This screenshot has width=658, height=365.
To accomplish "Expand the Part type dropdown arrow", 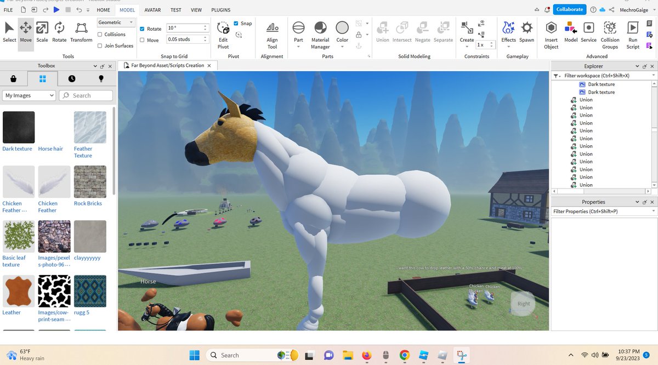I will (x=298, y=47).
